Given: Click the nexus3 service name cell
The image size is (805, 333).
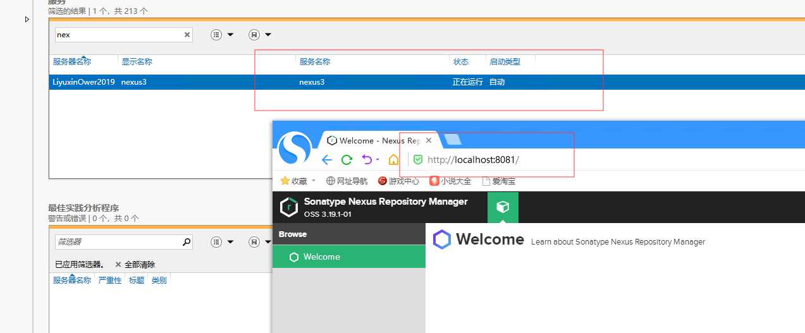Looking at the screenshot, I should click(x=312, y=82).
